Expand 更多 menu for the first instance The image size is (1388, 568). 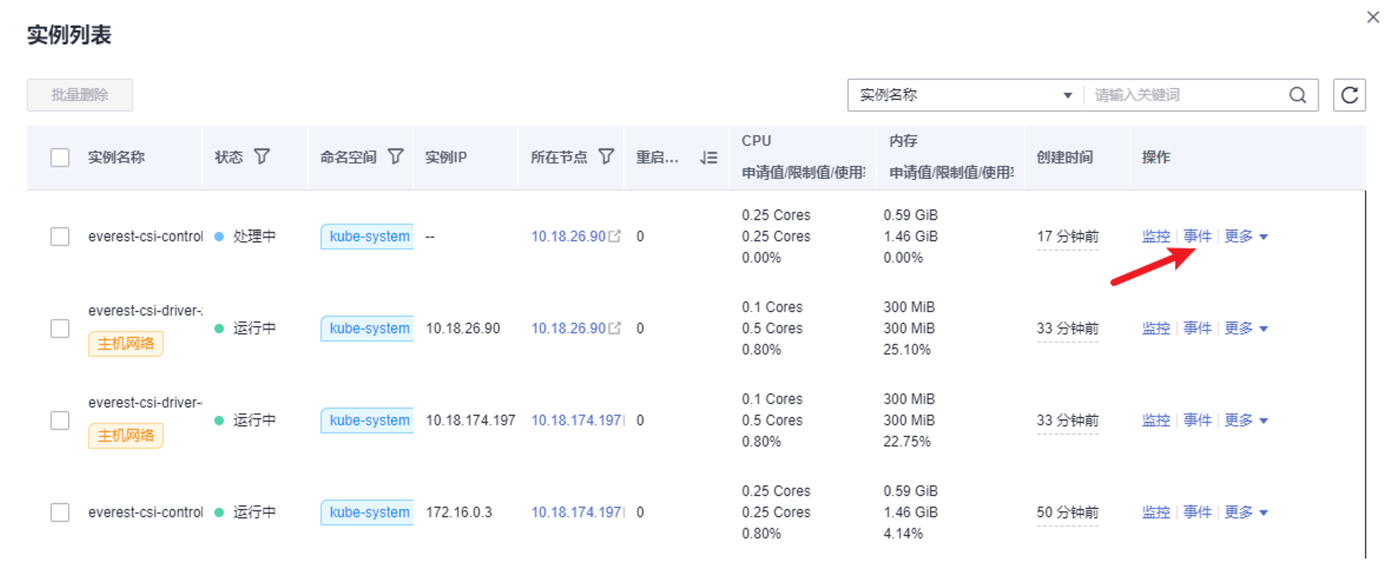point(1245,236)
